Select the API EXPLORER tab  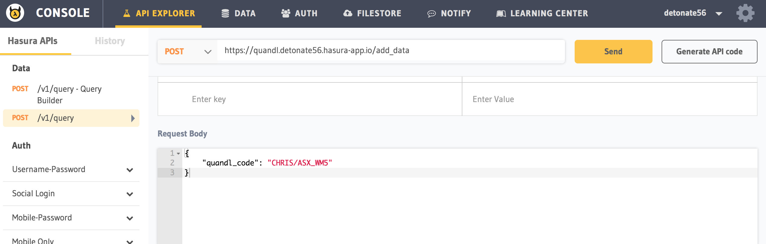pos(158,13)
